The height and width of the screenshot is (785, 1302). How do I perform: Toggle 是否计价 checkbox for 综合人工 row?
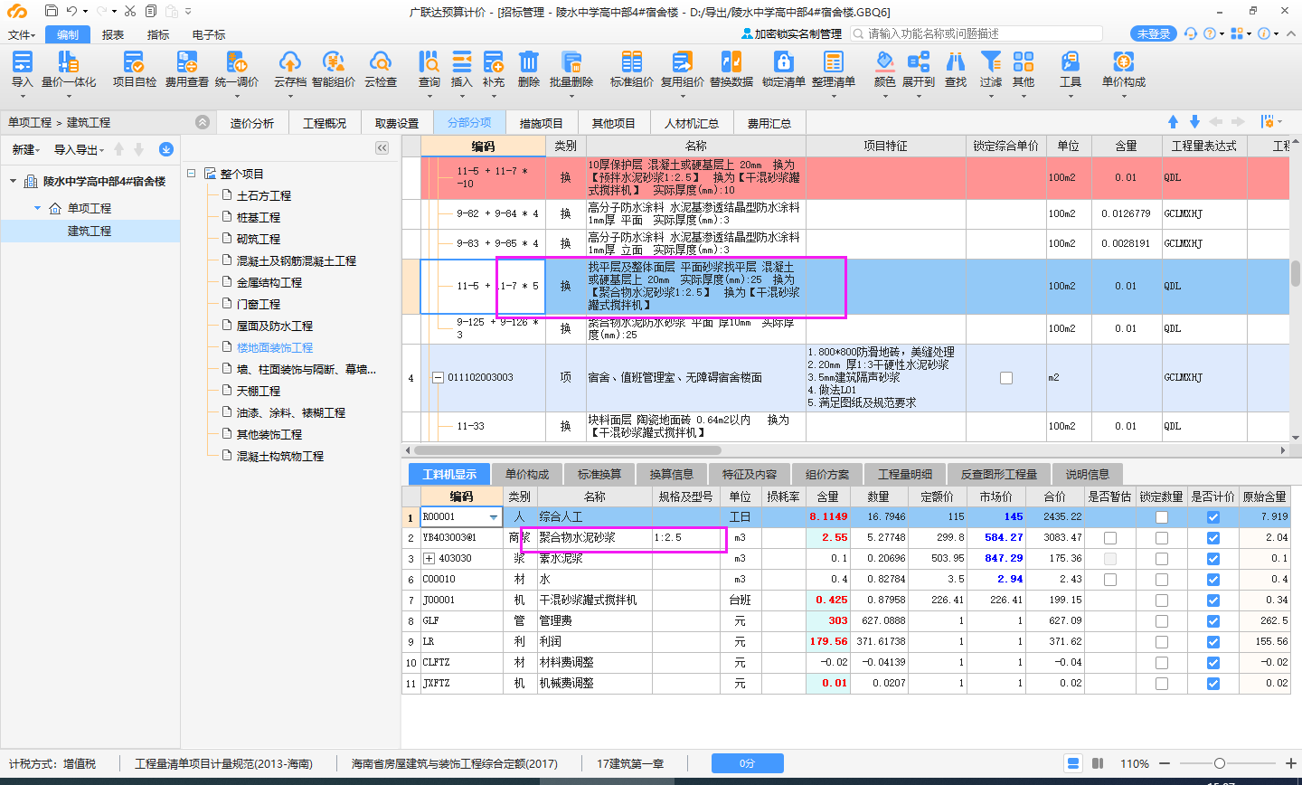[x=1212, y=517]
